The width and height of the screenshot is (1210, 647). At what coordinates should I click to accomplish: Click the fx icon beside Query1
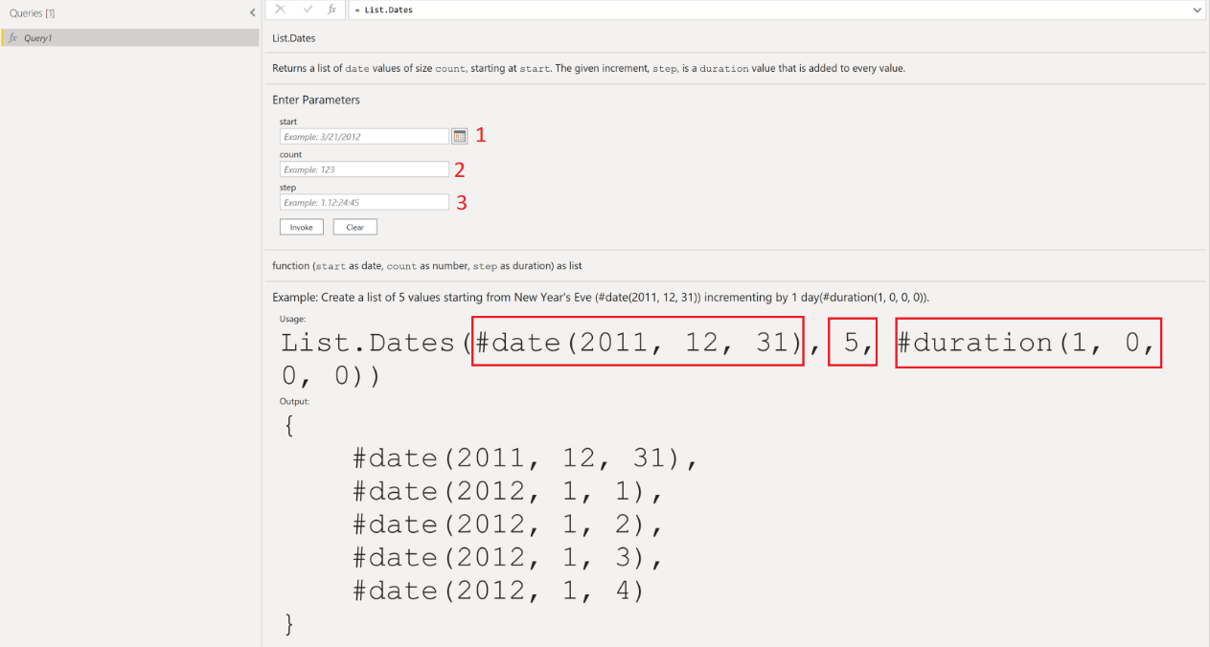coord(13,37)
